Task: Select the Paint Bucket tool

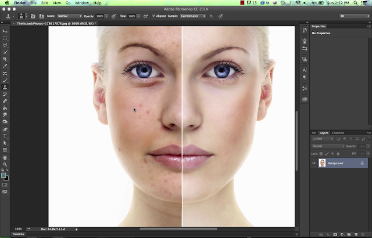Action: point(5,108)
